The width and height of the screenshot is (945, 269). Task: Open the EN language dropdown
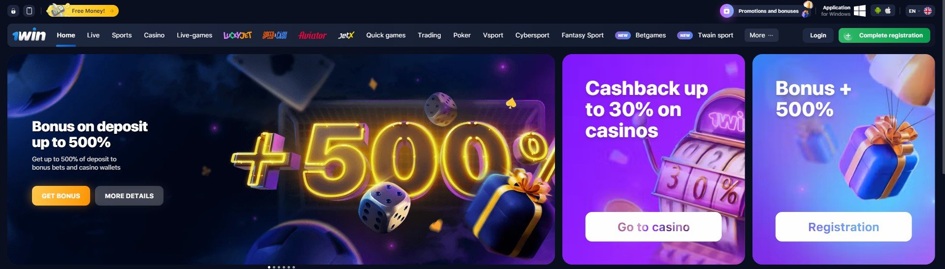coord(920,11)
